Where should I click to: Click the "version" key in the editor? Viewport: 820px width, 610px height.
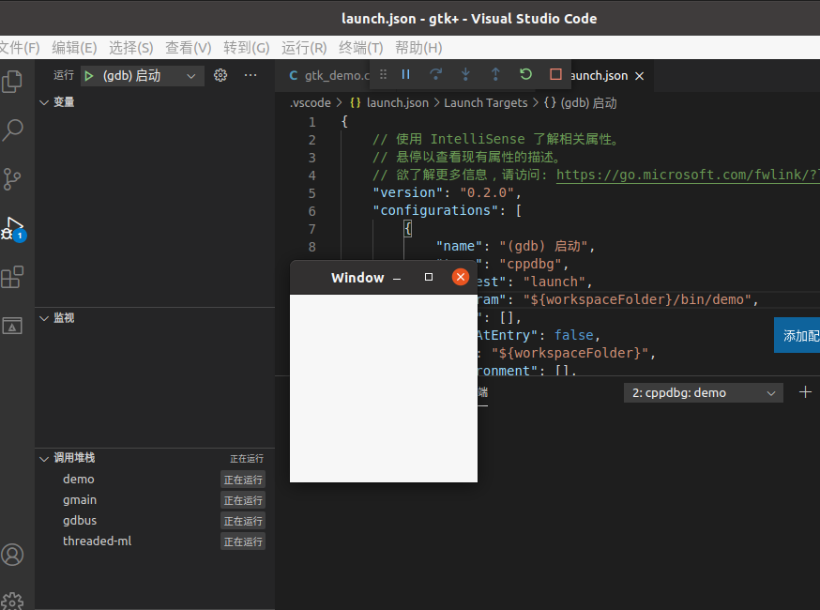tap(408, 192)
